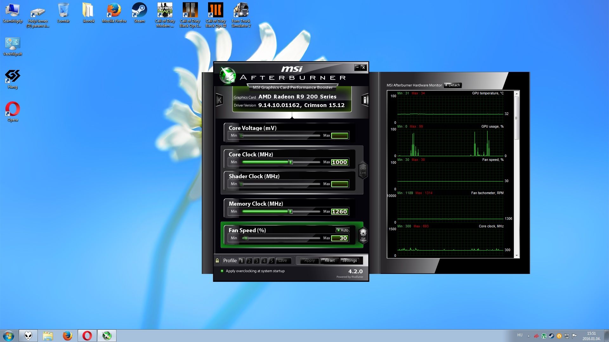Show hidden system tray icons

point(528,336)
